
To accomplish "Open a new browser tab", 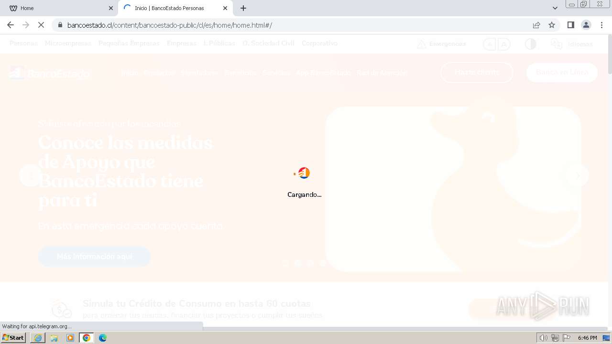I will 243,8.
